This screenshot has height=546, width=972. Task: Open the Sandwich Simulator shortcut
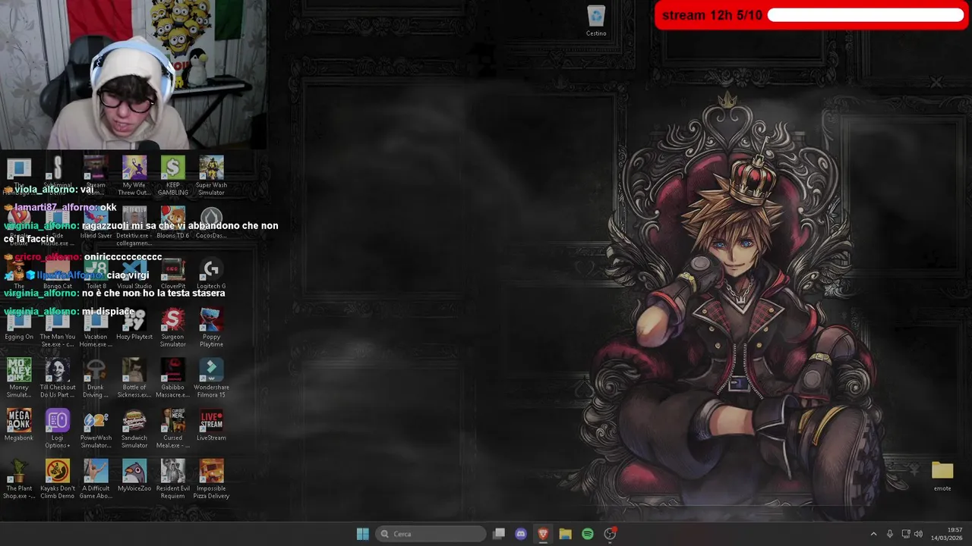pos(134,428)
